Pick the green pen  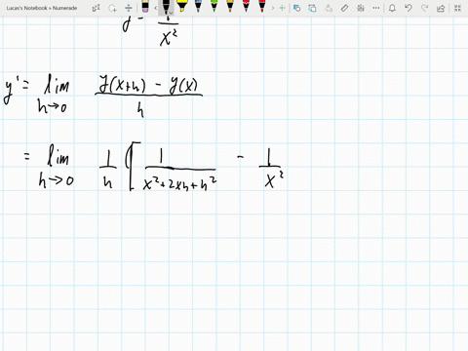click(214, 7)
